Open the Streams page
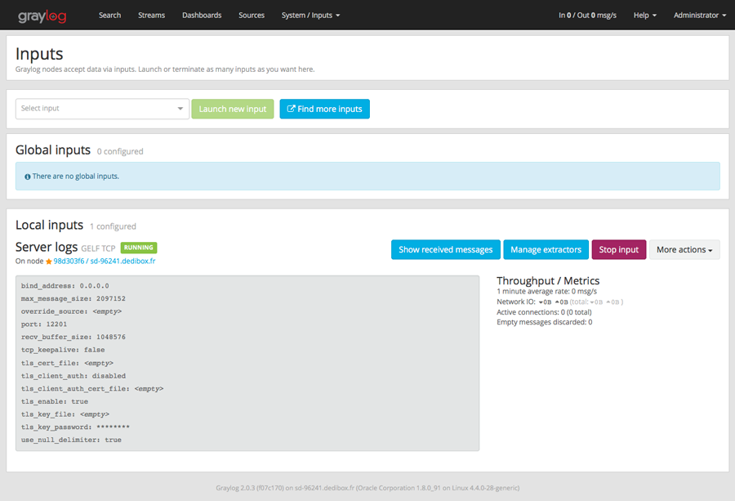 click(x=151, y=15)
